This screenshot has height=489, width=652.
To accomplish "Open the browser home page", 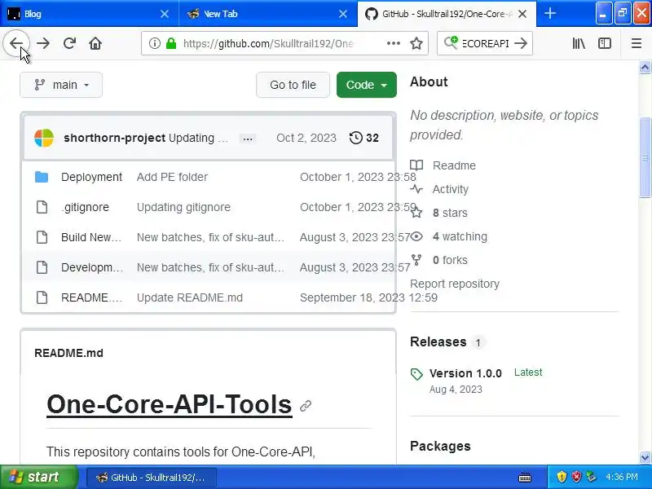I will (x=95, y=43).
